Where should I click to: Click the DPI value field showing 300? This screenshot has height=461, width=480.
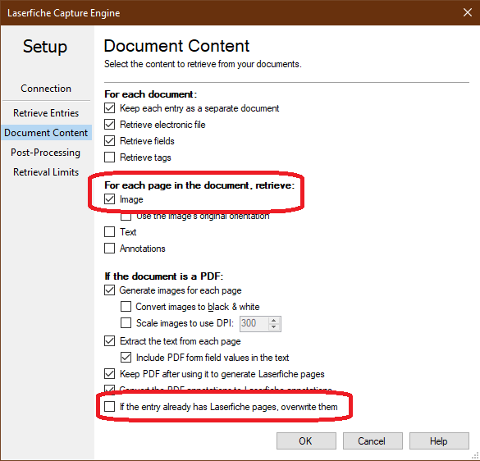[254, 323]
